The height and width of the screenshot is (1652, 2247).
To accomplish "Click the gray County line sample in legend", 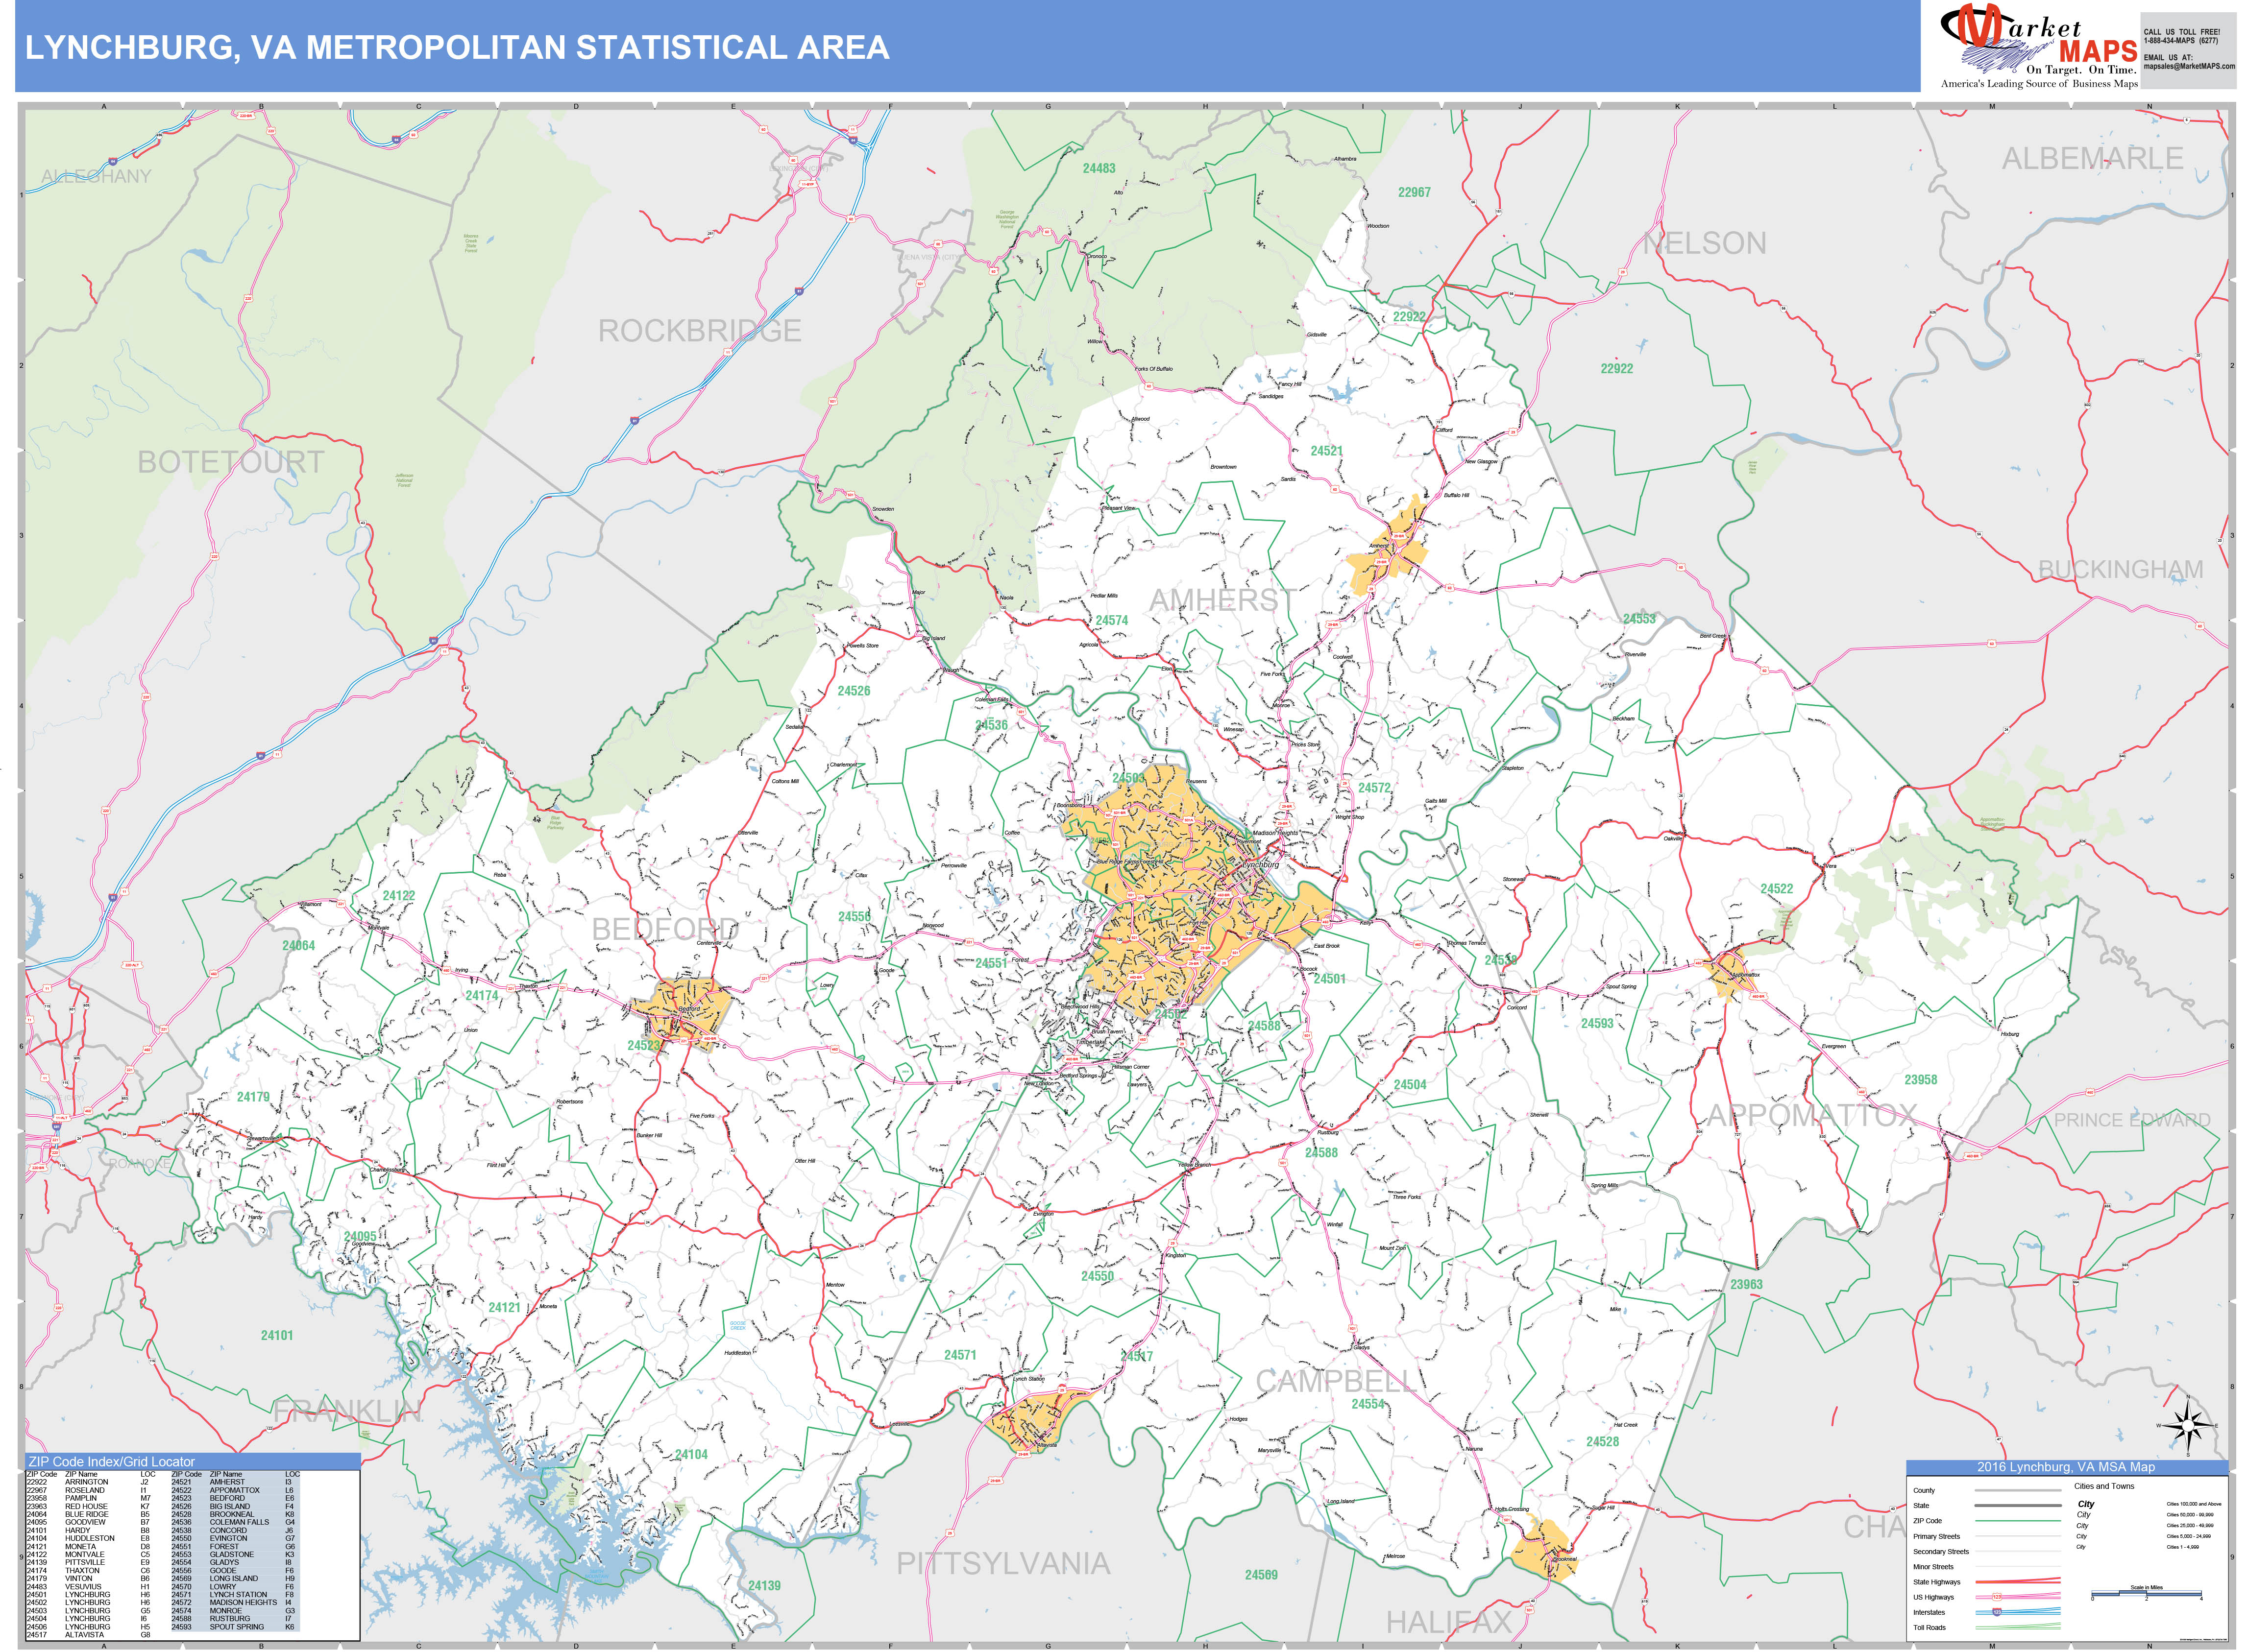I will click(2018, 1490).
